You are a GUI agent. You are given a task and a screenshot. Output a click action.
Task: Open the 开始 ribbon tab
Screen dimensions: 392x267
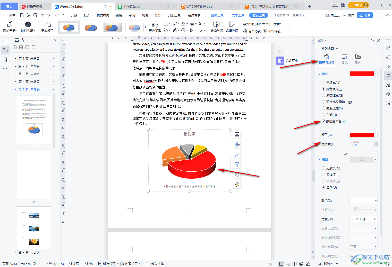(74, 15)
